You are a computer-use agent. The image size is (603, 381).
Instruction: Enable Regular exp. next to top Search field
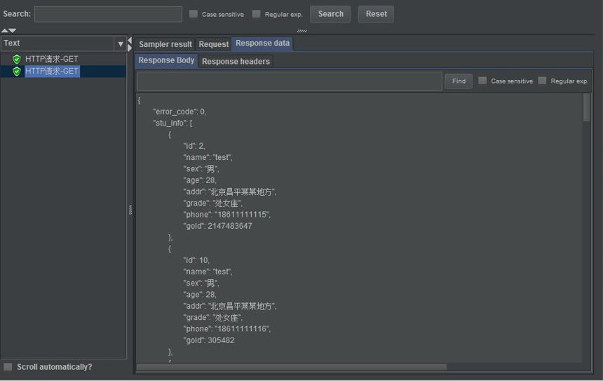click(256, 14)
